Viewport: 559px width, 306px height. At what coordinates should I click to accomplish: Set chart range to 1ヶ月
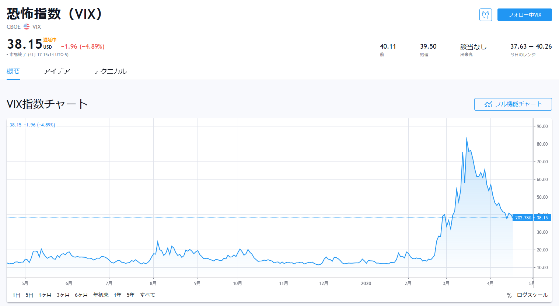[45, 295]
